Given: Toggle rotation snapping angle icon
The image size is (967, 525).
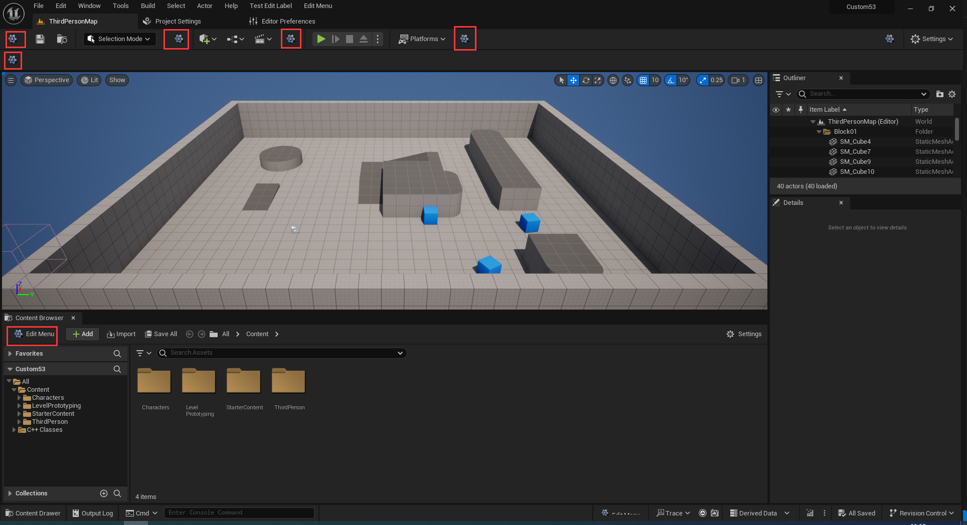Looking at the screenshot, I should pos(671,80).
